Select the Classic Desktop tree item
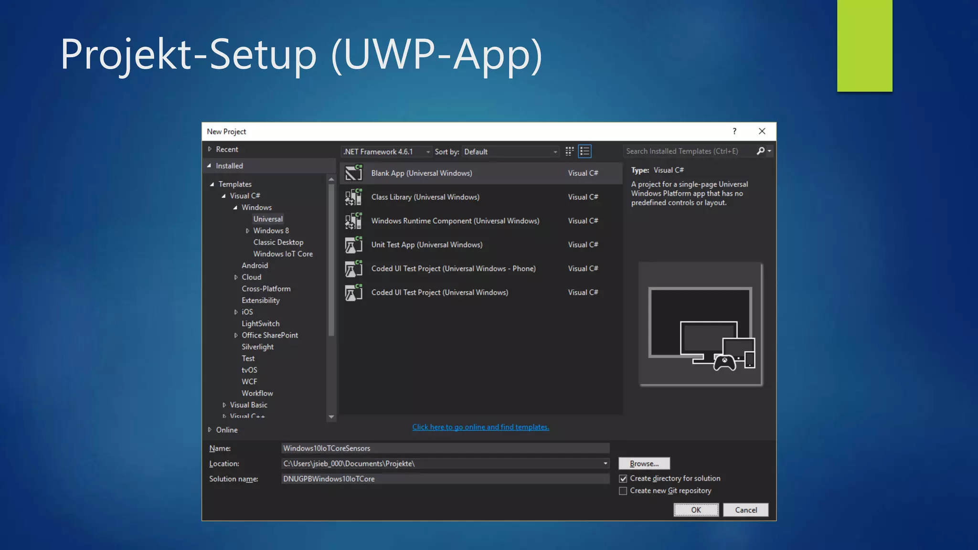The width and height of the screenshot is (978, 550). (278, 243)
